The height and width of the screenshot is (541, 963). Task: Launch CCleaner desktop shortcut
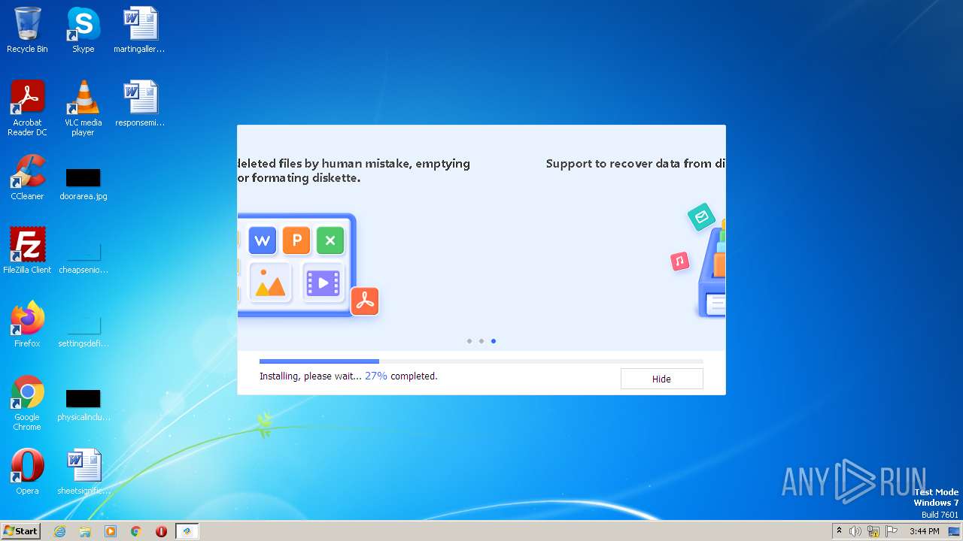[27, 177]
